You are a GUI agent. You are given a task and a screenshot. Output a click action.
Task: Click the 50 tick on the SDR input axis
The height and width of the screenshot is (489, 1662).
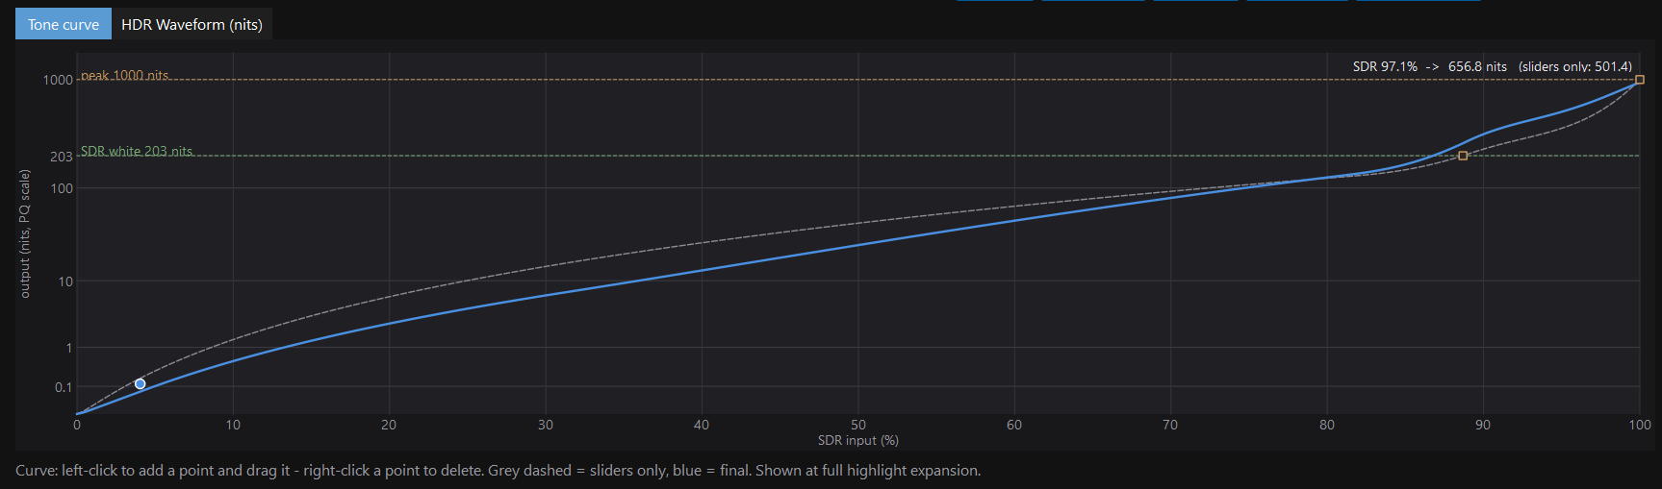tap(858, 425)
